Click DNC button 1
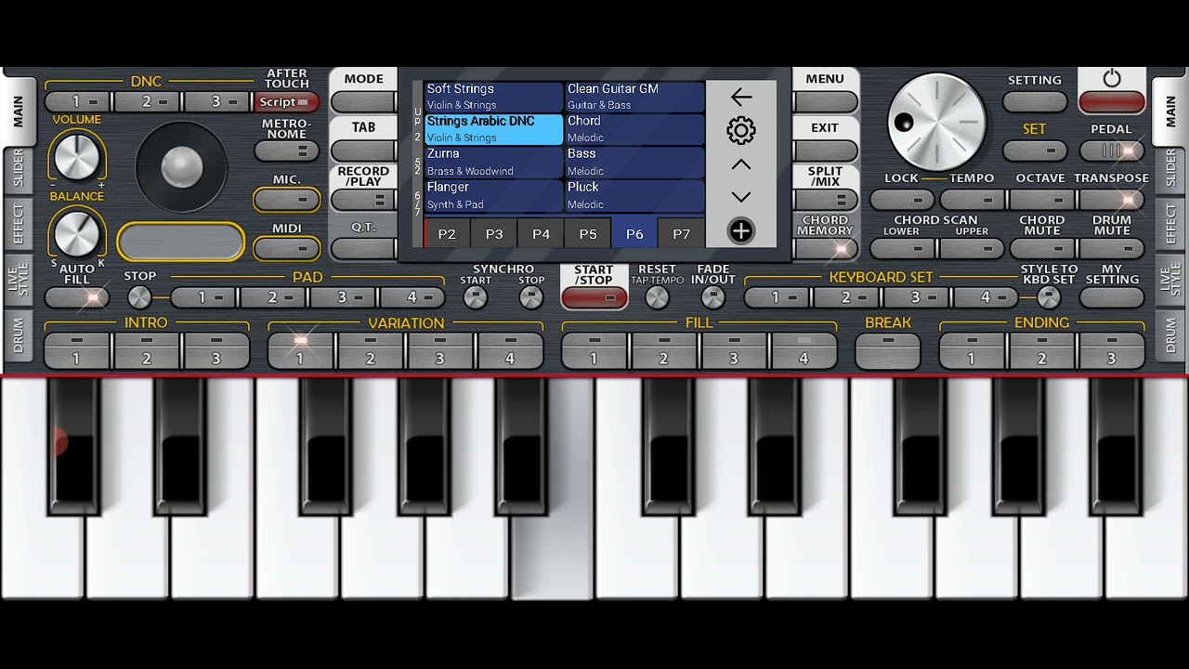 (77, 102)
